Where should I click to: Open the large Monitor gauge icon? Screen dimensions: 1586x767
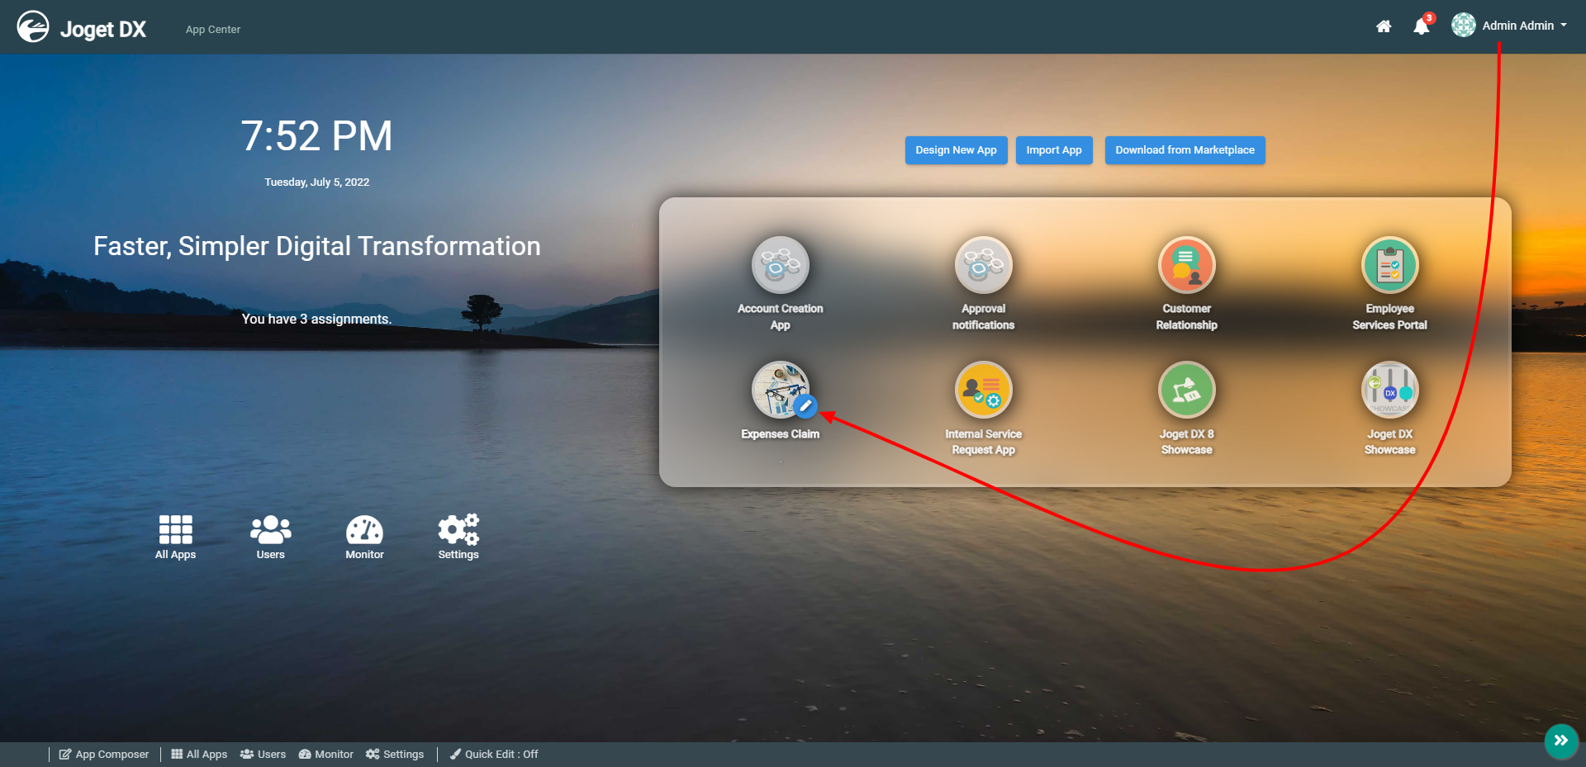364,529
